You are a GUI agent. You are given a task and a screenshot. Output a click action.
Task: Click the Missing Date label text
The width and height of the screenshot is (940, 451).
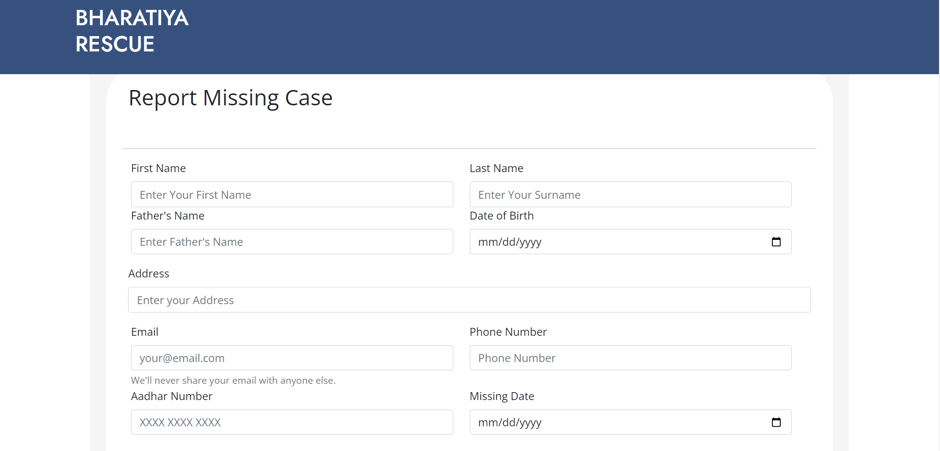(501, 396)
